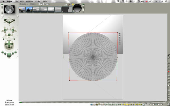Click the far-right small green render-option sphere
The image size is (170, 106).
(16, 52)
